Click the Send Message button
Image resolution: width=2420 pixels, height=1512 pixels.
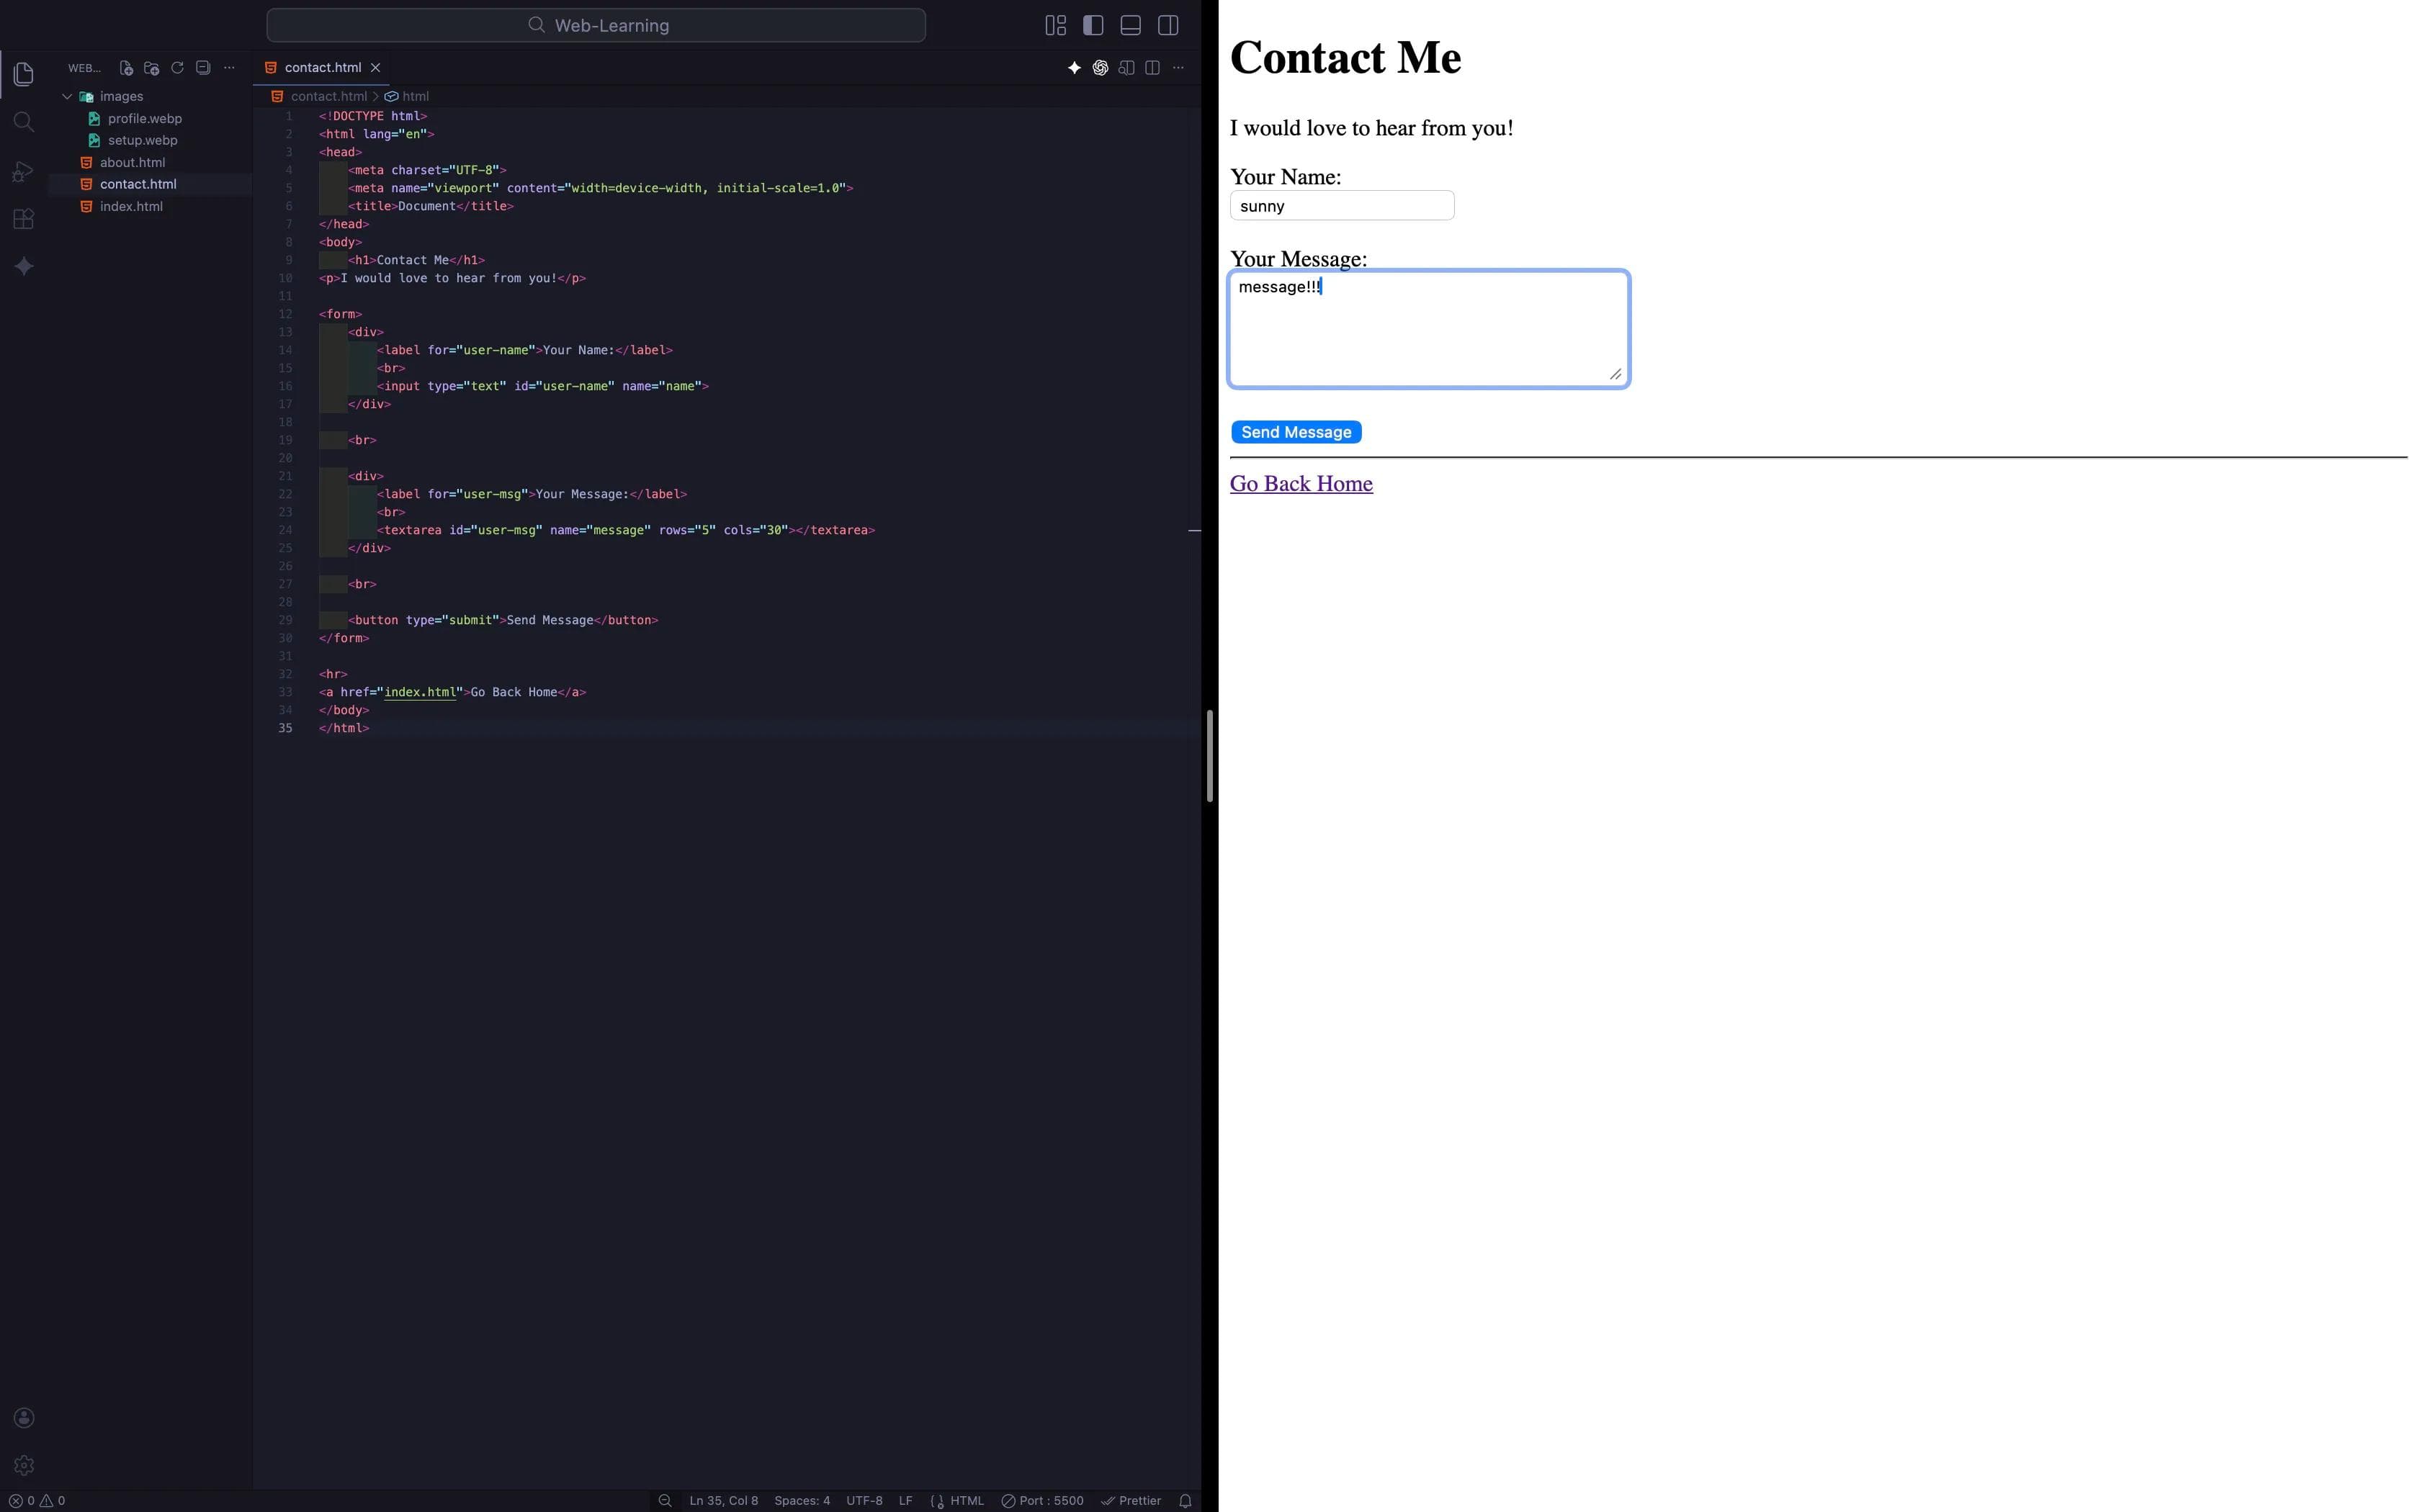tap(1296, 432)
